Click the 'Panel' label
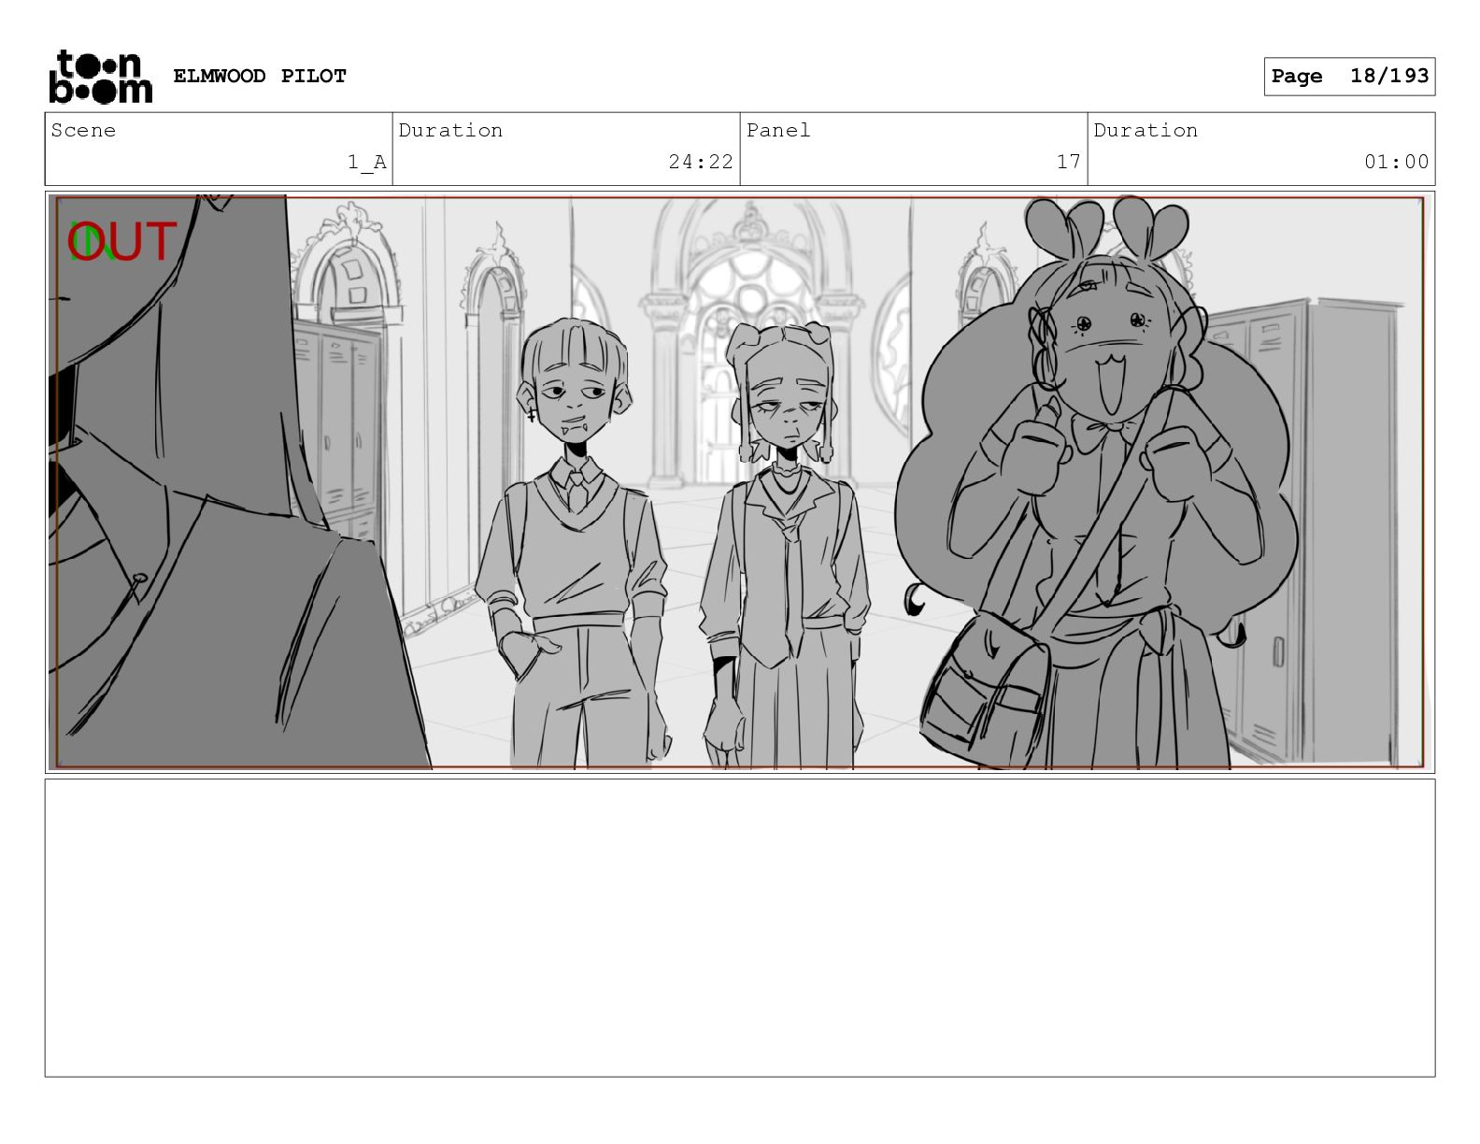Viewport: 1480px width, 1144px height. 778,131
